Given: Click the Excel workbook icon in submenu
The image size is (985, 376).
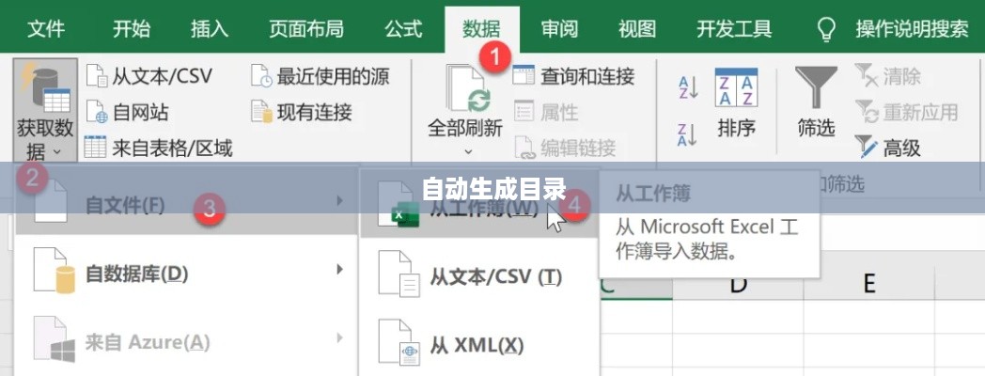Looking at the screenshot, I should tap(398, 203).
